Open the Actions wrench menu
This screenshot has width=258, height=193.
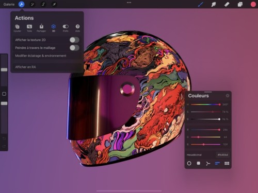point(21,4)
